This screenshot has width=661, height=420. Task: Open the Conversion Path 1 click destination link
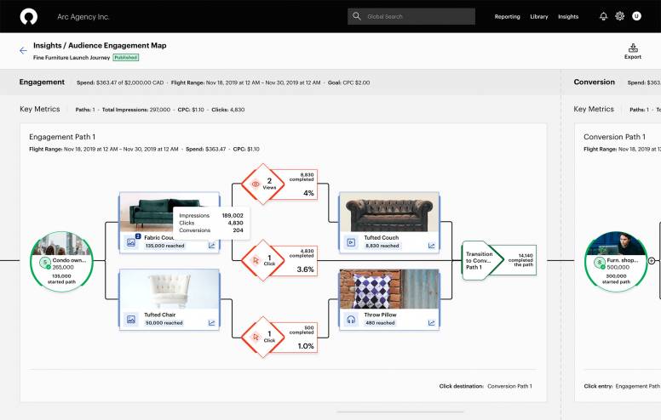coord(509,386)
